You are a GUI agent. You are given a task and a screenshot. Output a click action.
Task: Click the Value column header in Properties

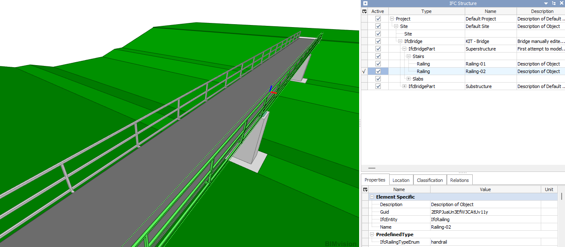pos(485,189)
